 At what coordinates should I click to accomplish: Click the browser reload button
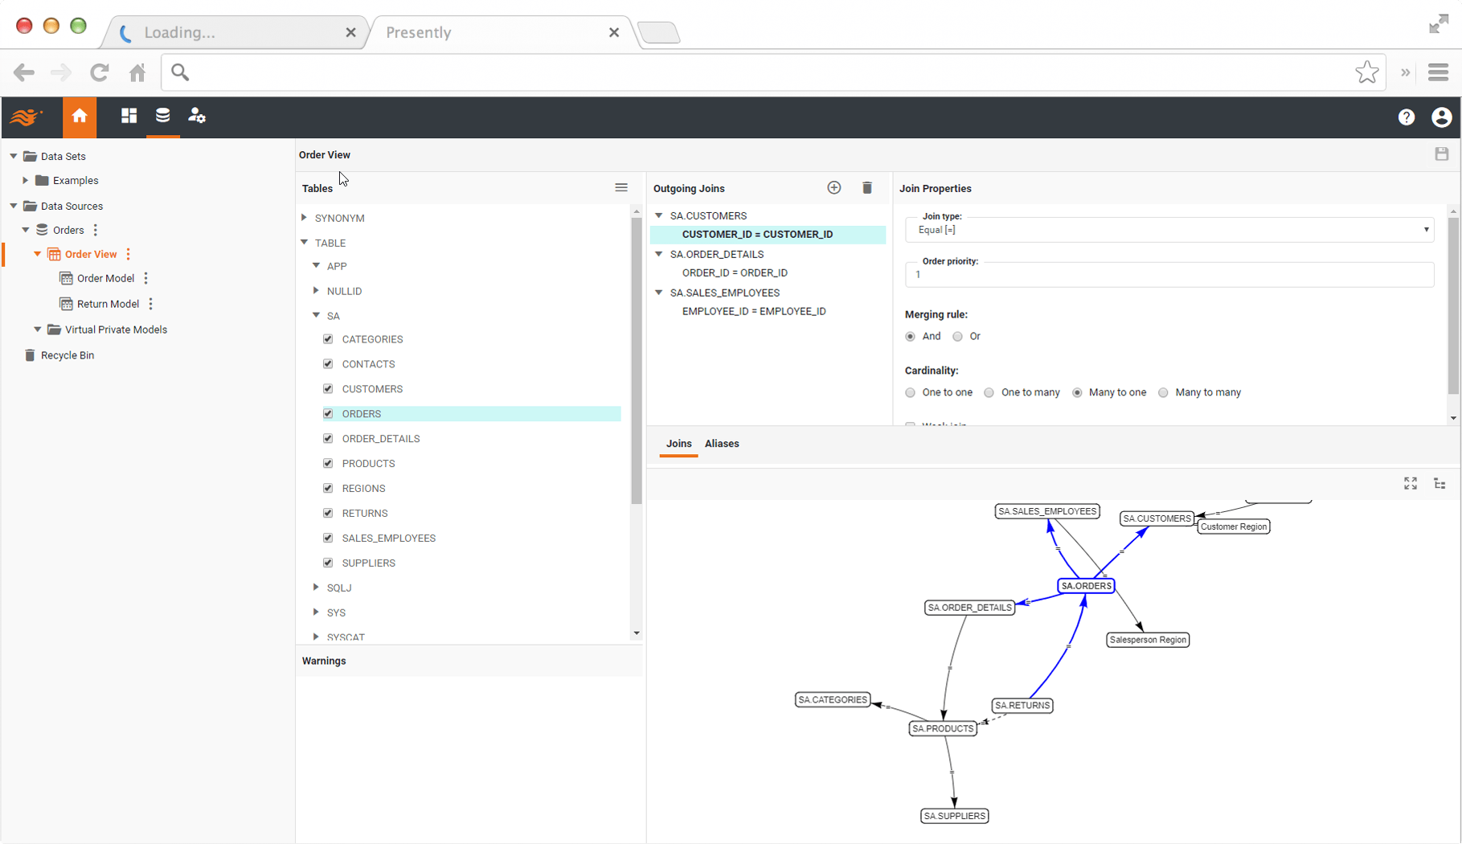[100, 72]
